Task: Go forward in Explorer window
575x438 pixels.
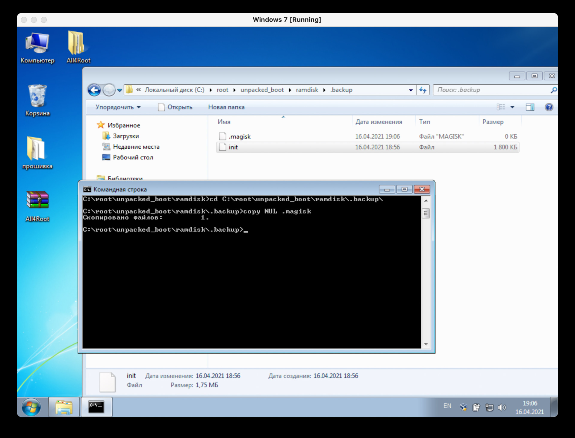Action: point(109,90)
